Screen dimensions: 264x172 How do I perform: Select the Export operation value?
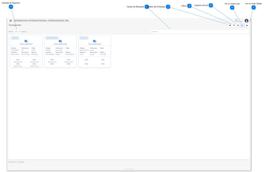[x=92, y=55]
